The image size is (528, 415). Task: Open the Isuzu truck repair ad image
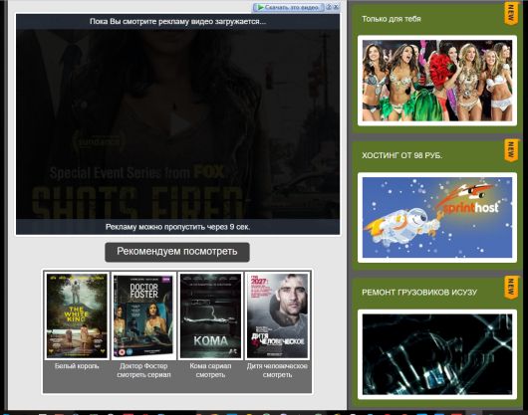coord(437,354)
